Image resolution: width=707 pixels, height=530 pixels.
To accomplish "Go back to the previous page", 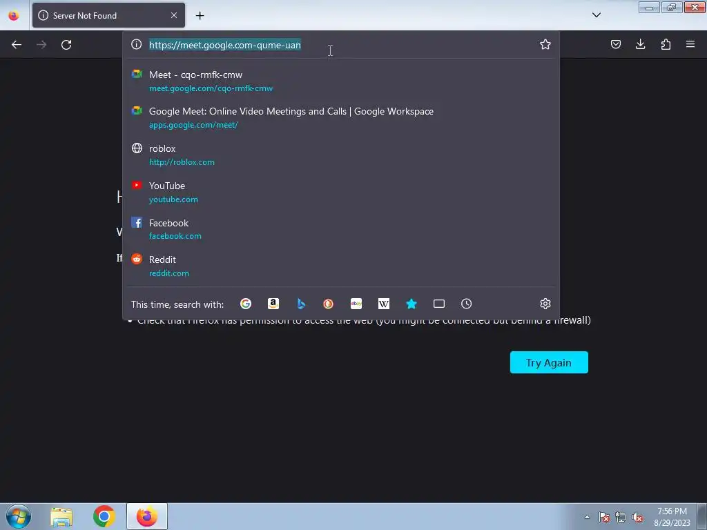I will click(17, 45).
